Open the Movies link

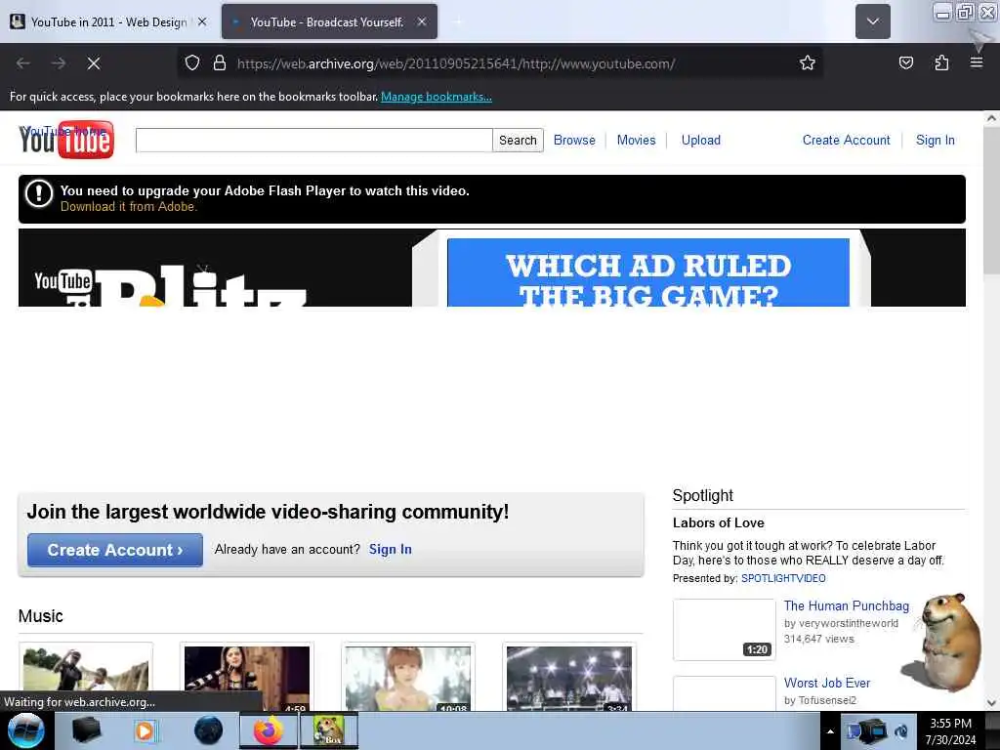(x=636, y=141)
